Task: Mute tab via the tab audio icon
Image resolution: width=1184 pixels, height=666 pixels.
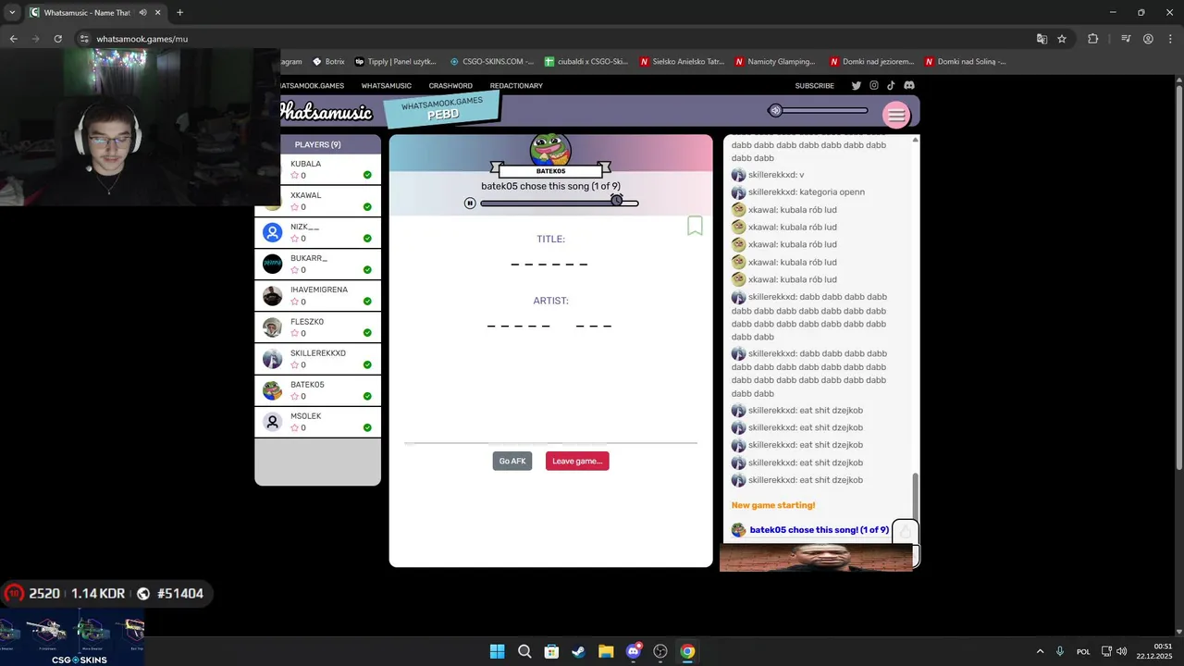Action: point(143,13)
